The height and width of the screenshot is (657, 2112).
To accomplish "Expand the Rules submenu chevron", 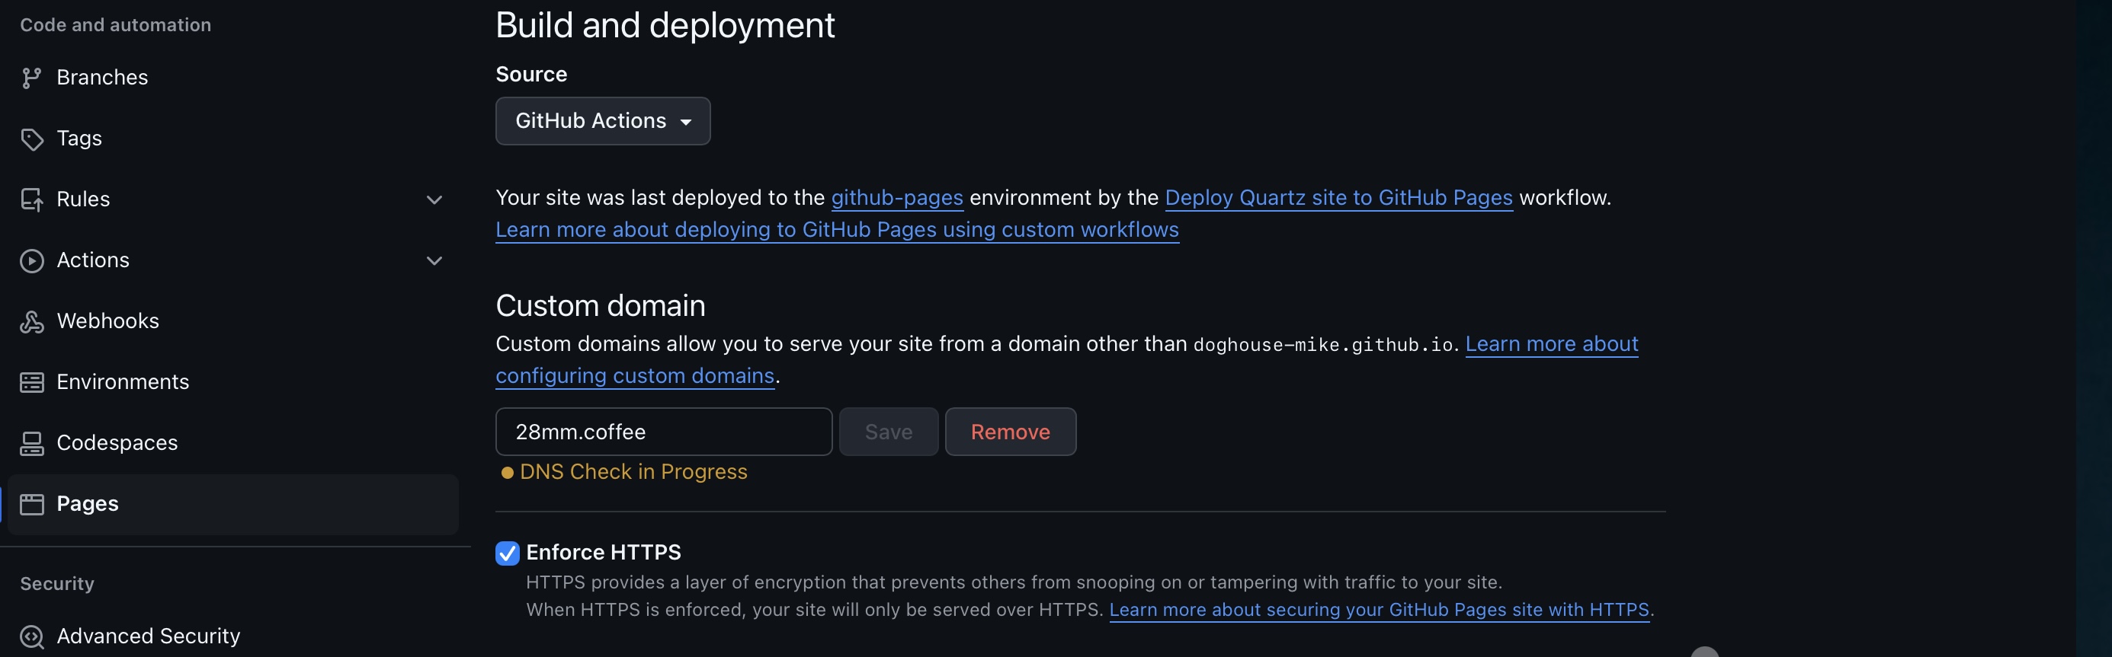I will coord(434,200).
